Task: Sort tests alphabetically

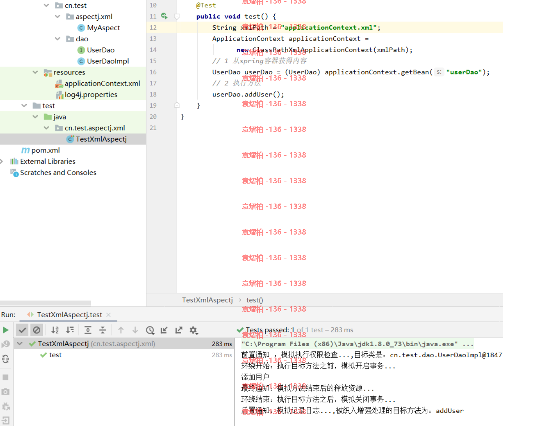Action: click(x=55, y=330)
